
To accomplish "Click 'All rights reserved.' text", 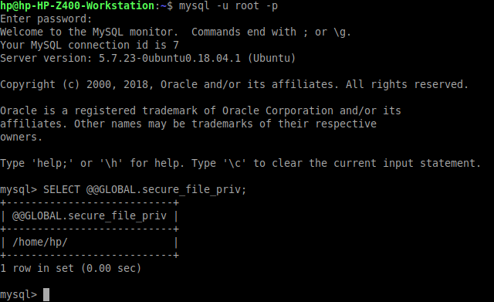I will point(407,84).
